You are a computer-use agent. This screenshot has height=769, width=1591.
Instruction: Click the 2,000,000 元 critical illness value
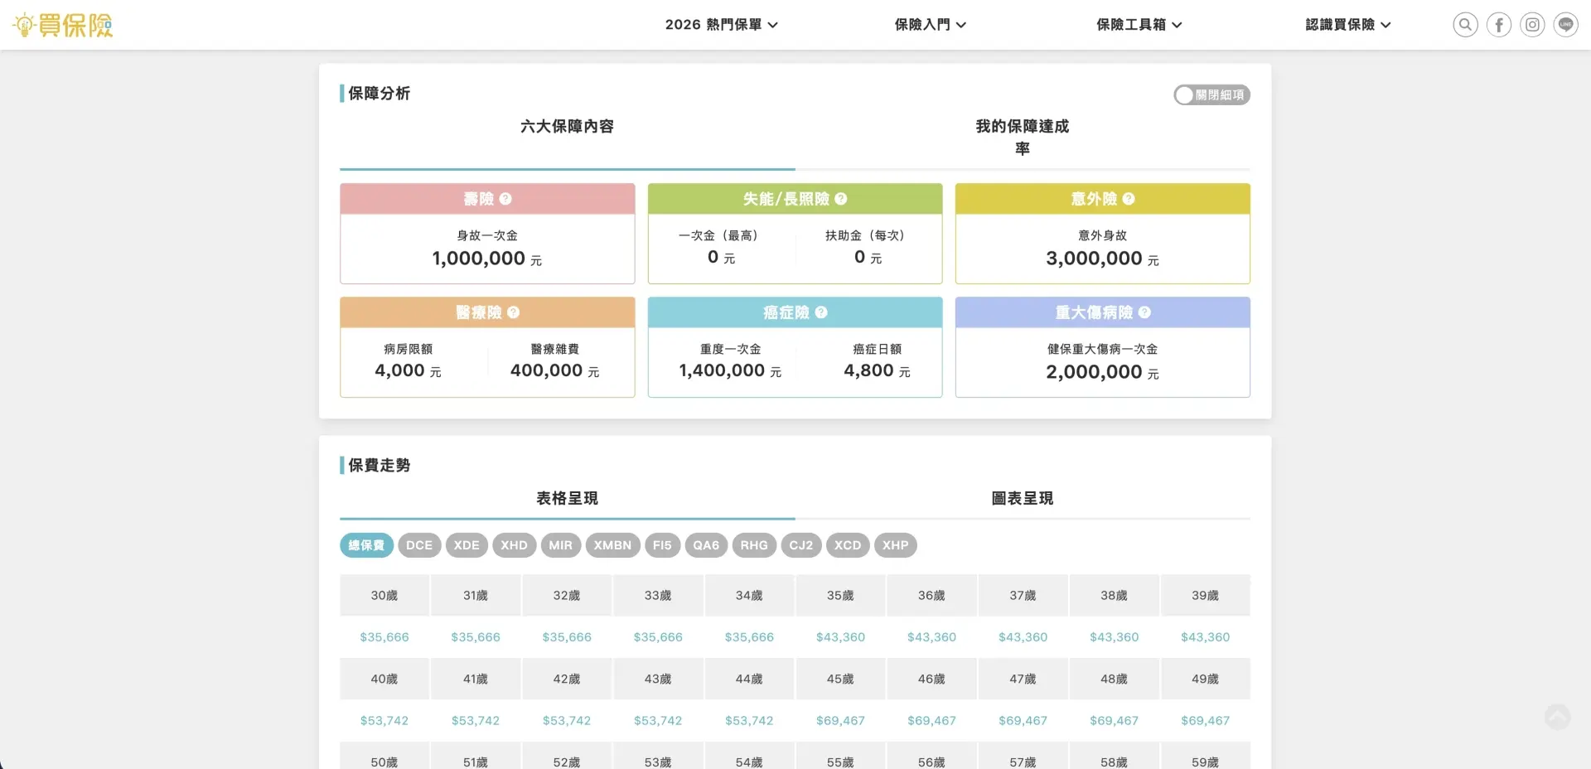pos(1103,372)
